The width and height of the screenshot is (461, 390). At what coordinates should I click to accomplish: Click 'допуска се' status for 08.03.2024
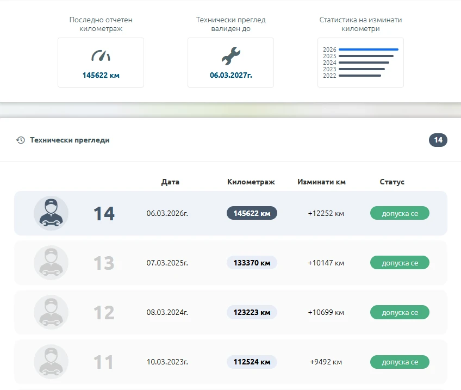click(x=400, y=312)
